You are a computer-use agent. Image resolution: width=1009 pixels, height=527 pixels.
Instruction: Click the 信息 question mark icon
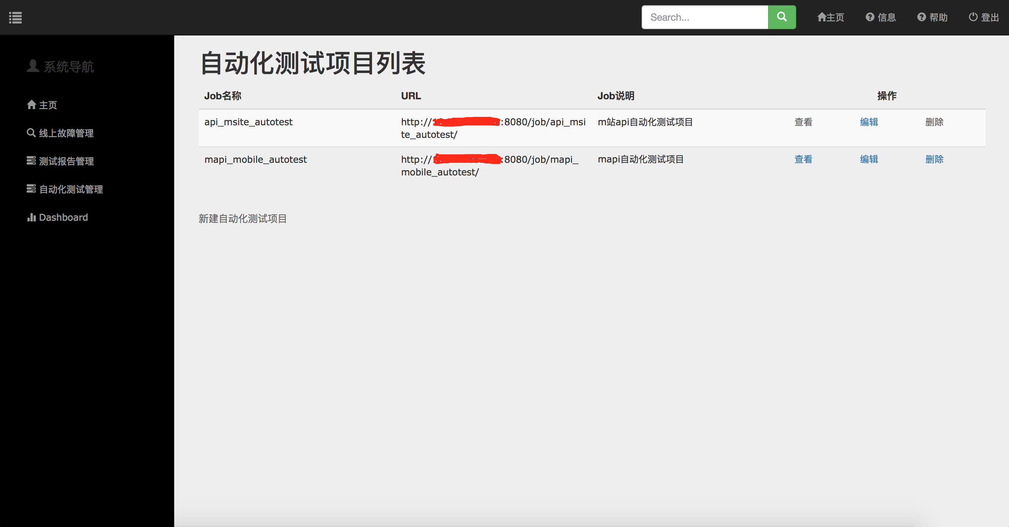coord(870,17)
